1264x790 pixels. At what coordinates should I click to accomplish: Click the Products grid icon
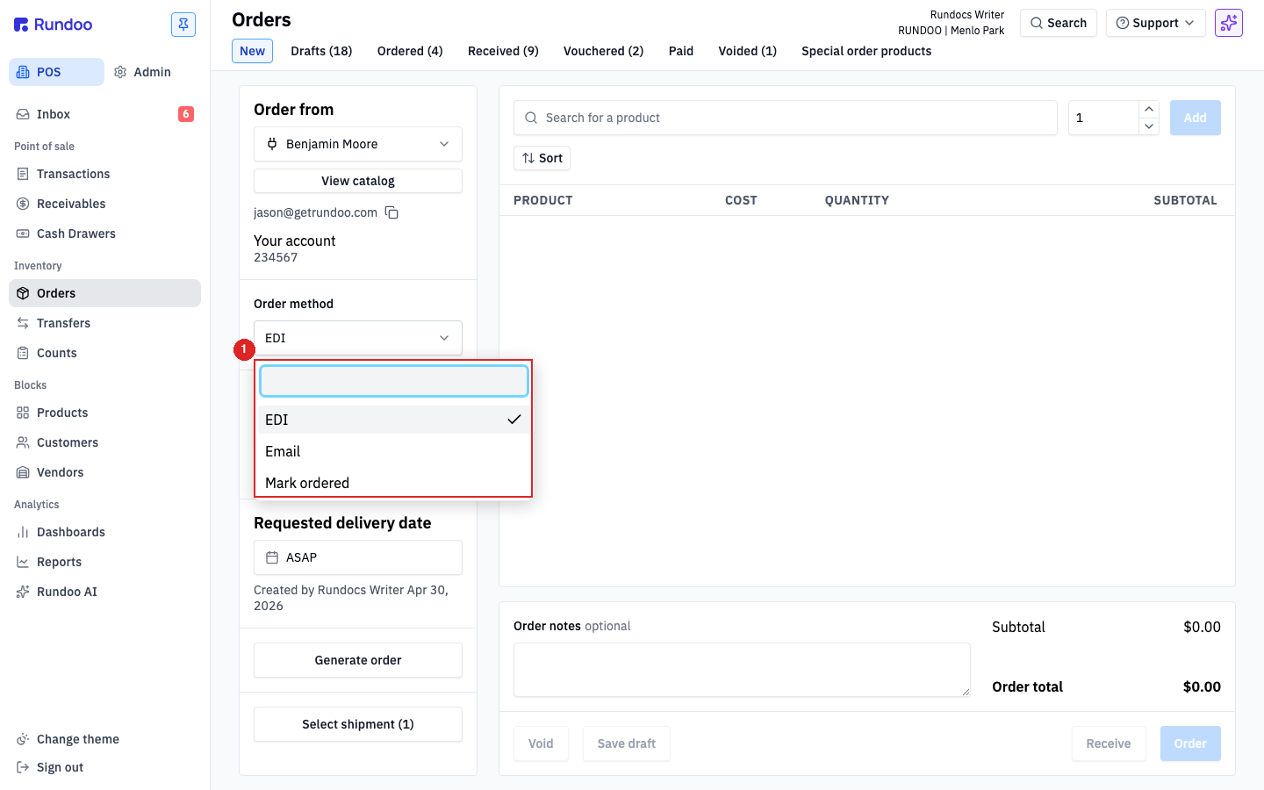23,413
